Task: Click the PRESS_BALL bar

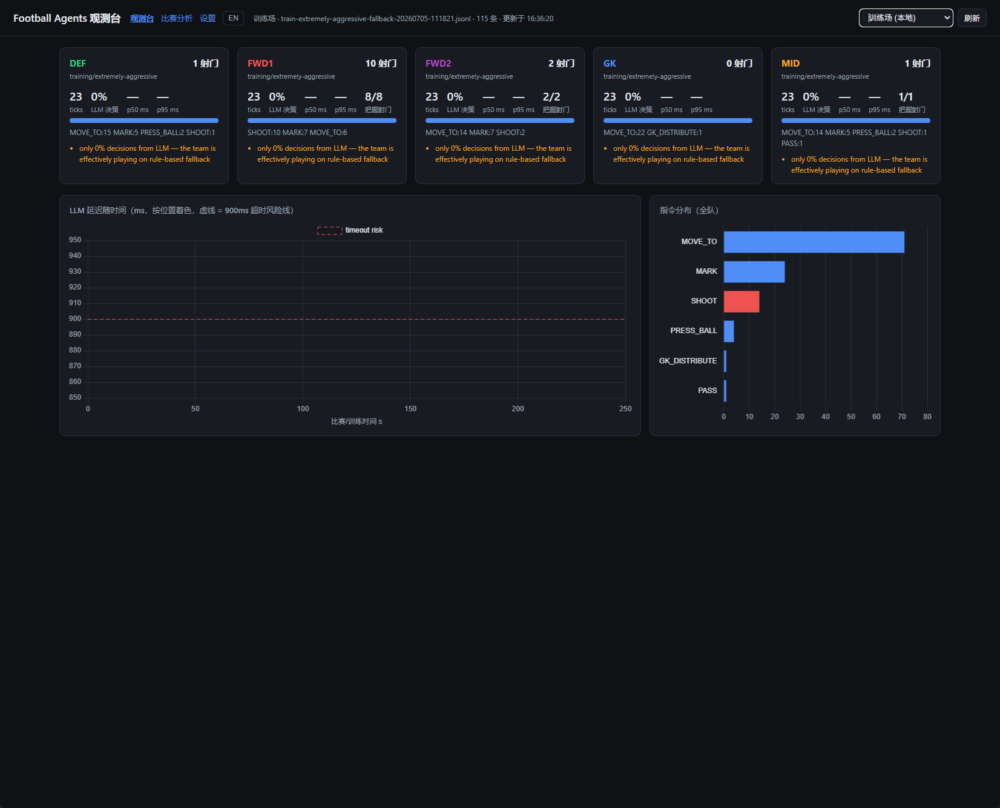Action: (x=729, y=331)
